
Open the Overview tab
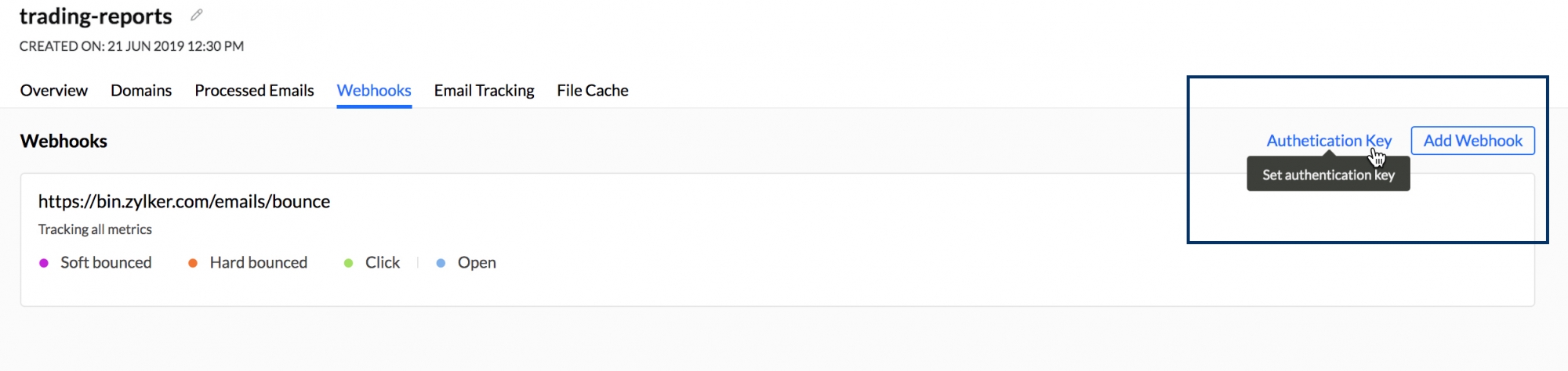(x=54, y=91)
